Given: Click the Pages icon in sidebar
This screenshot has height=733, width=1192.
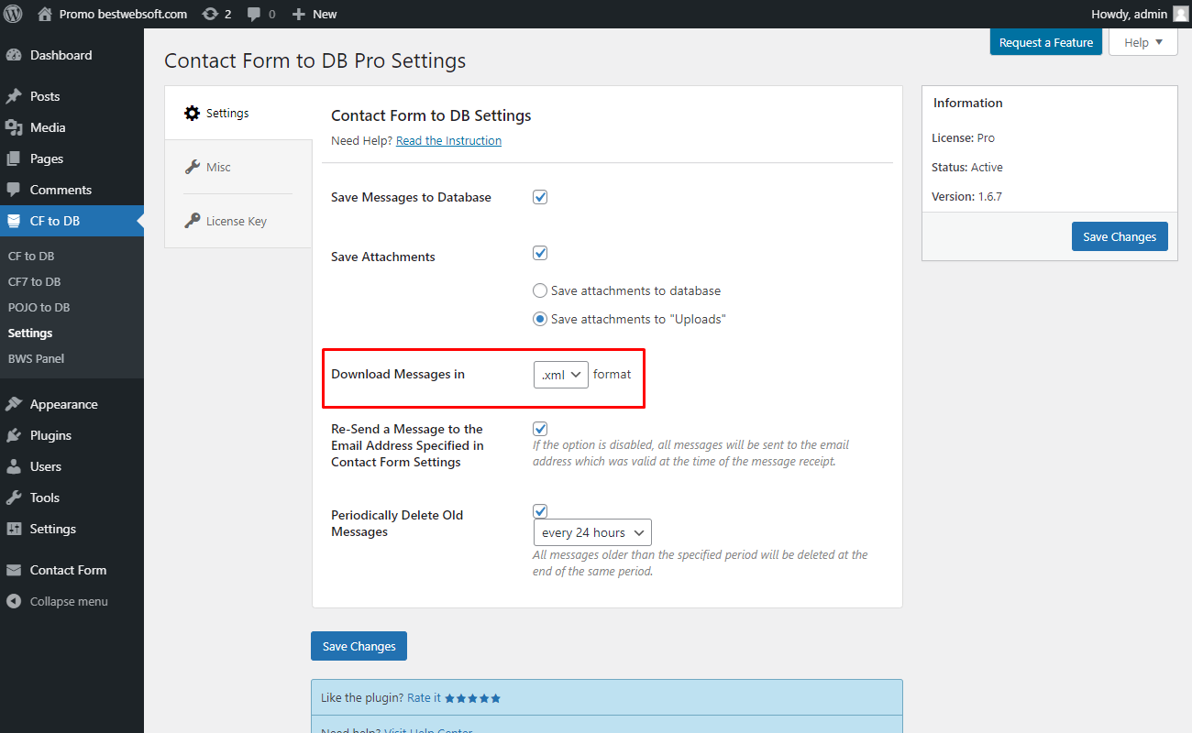Looking at the screenshot, I should pyautogui.click(x=14, y=159).
